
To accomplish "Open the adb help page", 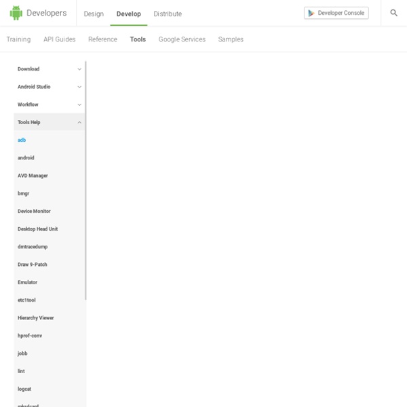I will 22,140.
